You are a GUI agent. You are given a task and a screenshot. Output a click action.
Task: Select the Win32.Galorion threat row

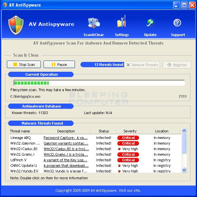point(95,143)
